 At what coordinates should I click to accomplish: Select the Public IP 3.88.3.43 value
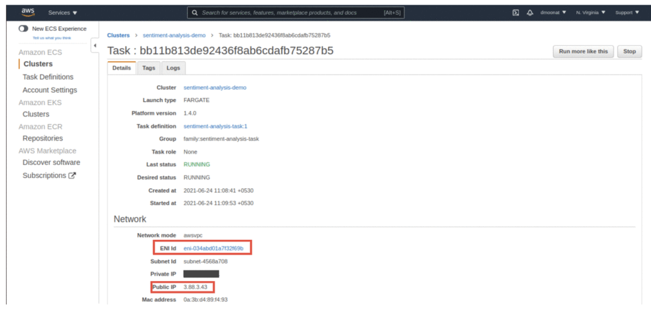tap(195, 287)
